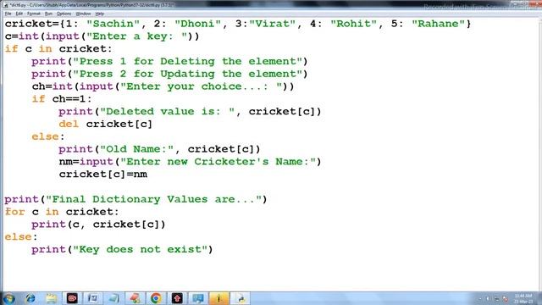
Task: Open the Edit menu
Action: (19, 14)
